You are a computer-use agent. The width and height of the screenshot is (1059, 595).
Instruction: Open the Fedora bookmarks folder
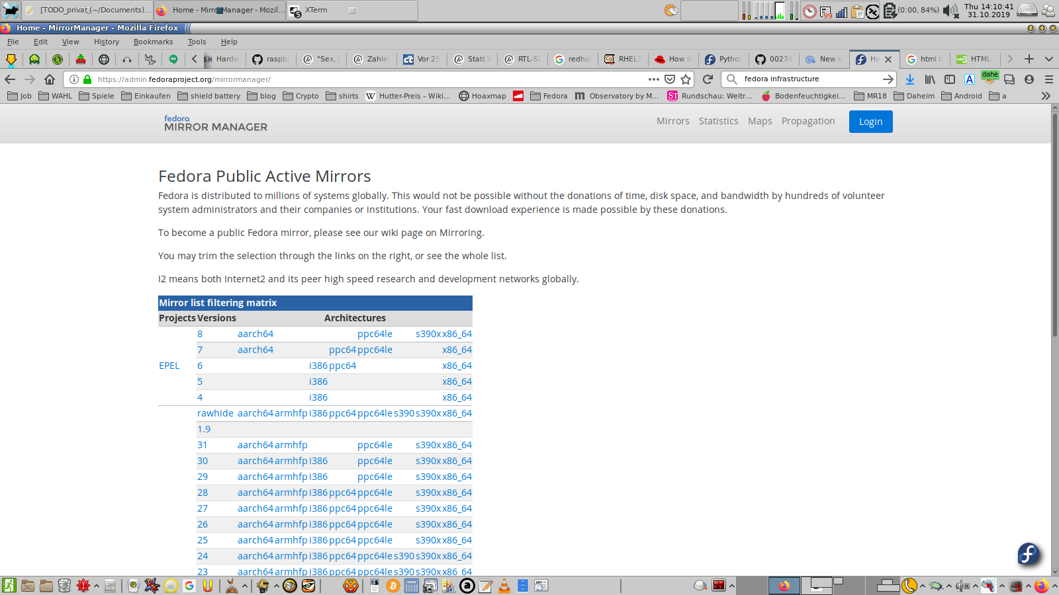click(549, 96)
